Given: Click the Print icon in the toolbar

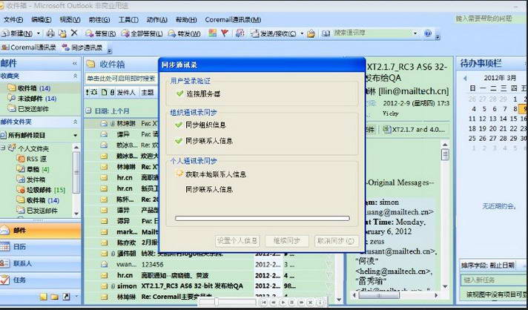Looking at the screenshot, I should [x=50, y=33].
